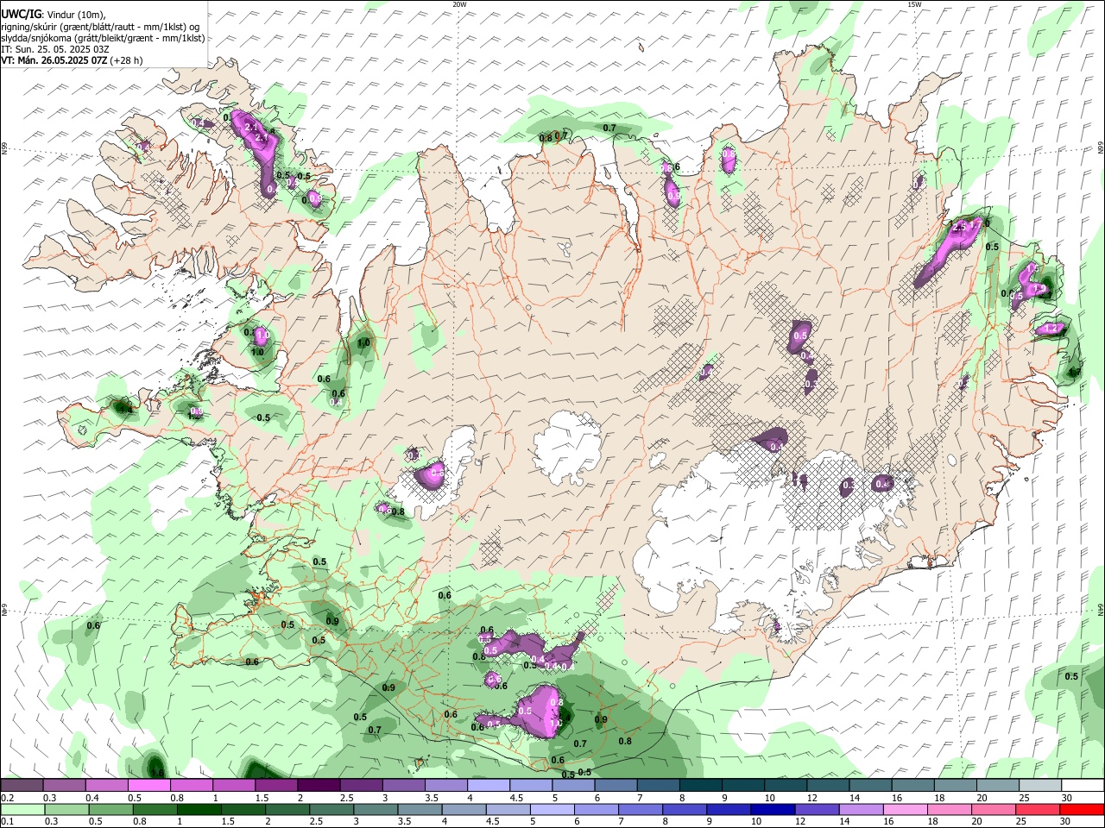Click the 'VT: Mán. 26.05.2025 07Z (+28 h)' line

72,60
